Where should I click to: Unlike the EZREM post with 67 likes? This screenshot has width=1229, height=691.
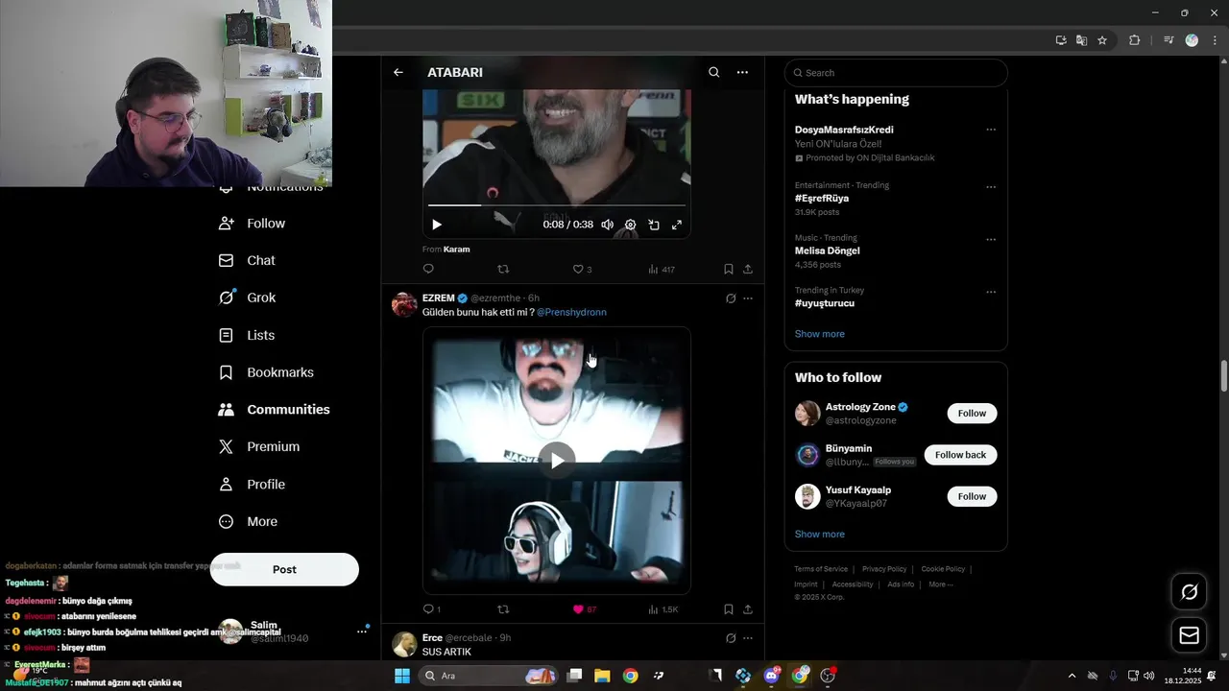(x=584, y=609)
